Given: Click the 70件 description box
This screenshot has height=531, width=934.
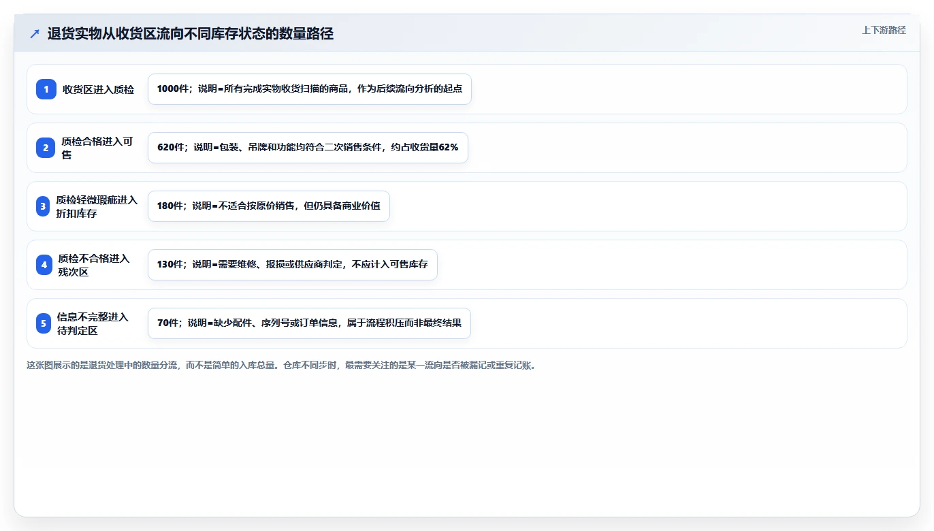Looking at the screenshot, I should click(309, 323).
